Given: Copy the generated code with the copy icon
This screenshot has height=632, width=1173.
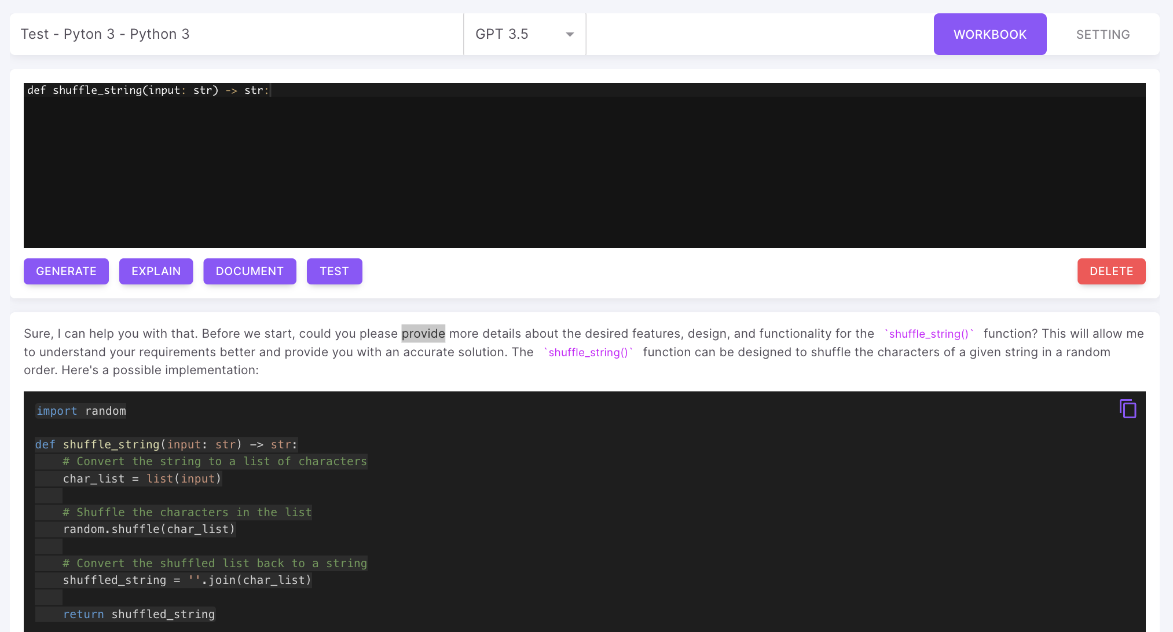Looking at the screenshot, I should point(1127,409).
